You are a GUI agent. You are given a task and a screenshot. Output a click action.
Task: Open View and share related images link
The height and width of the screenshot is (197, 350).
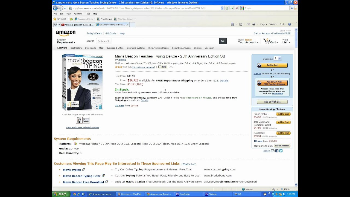83,128
